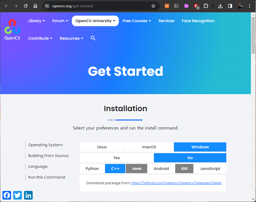Open the Resources dropdown menu
Image resolution: width=256 pixels, height=202 pixels.
coord(71,38)
